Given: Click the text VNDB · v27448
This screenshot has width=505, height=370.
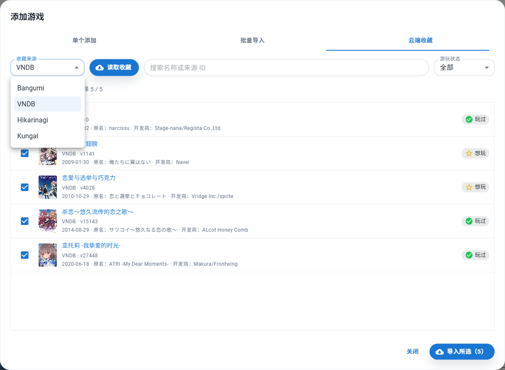Looking at the screenshot, I should coord(80,255).
